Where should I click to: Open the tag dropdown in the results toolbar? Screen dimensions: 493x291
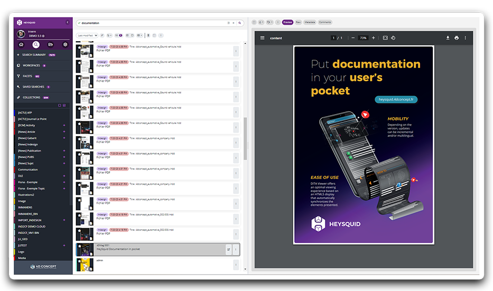point(109,35)
